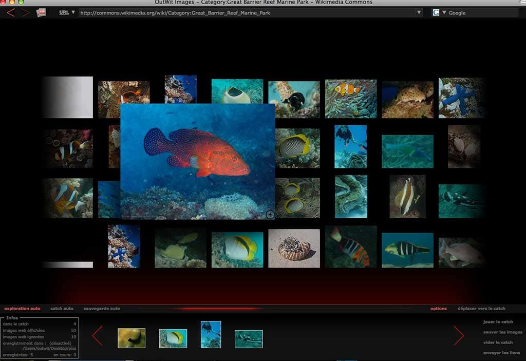This screenshot has height=361, width=526.
Task: Open the address bar history dropdown
Action: click(x=420, y=12)
